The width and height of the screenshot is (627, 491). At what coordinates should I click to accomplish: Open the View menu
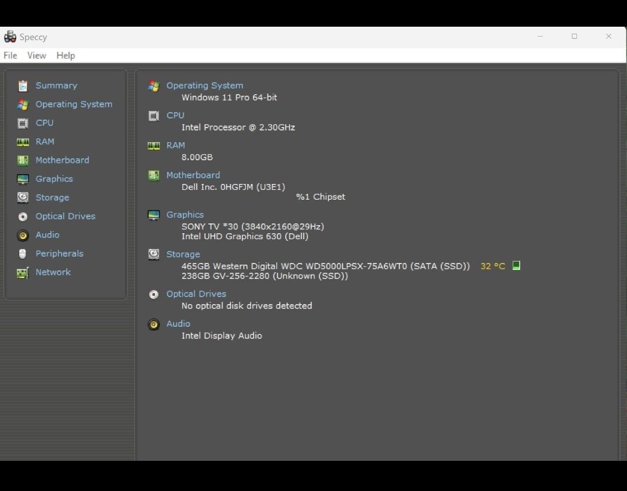tap(37, 56)
